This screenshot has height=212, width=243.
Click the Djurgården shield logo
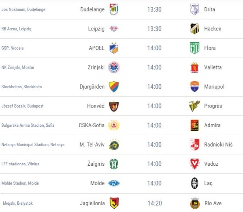(x=114, y=87)
